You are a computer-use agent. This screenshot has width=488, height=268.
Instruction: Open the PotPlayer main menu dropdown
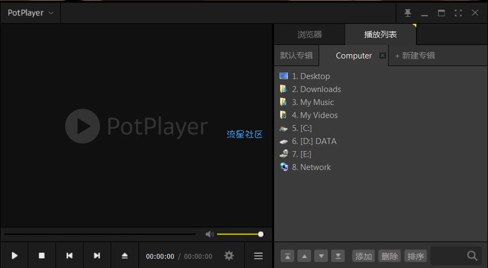30,13
